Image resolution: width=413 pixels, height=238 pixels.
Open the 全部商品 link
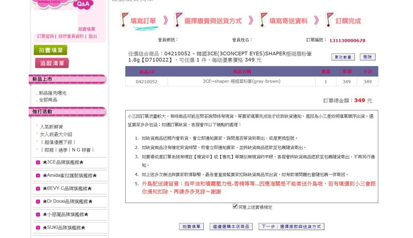[x=48, y=100]
